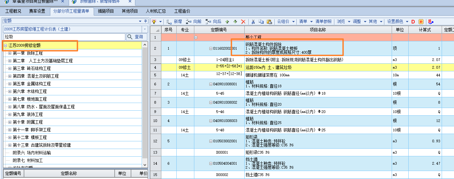Click the magnifier 查询 search button
This screenshot has height=179, width=454.
[x=137, y=37]
